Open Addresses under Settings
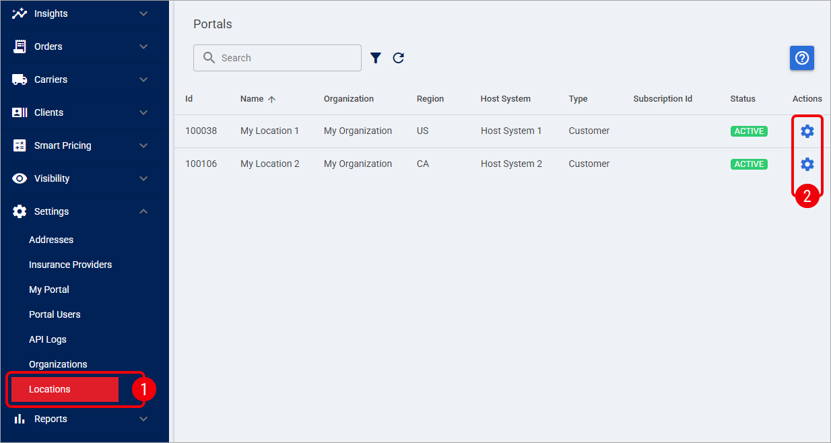The image size is (831, 443). (x=51, y=240)
